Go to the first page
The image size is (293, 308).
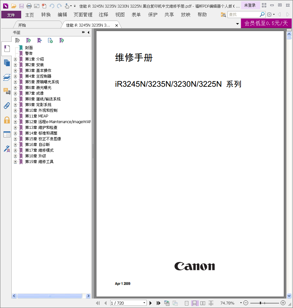tap(98, 303)
